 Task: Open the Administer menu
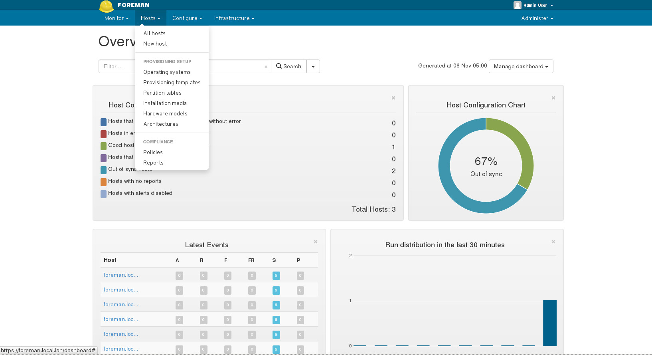[x=537, y=18]
